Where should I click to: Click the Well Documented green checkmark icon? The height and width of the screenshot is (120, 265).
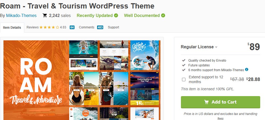[x=163, y=15]
